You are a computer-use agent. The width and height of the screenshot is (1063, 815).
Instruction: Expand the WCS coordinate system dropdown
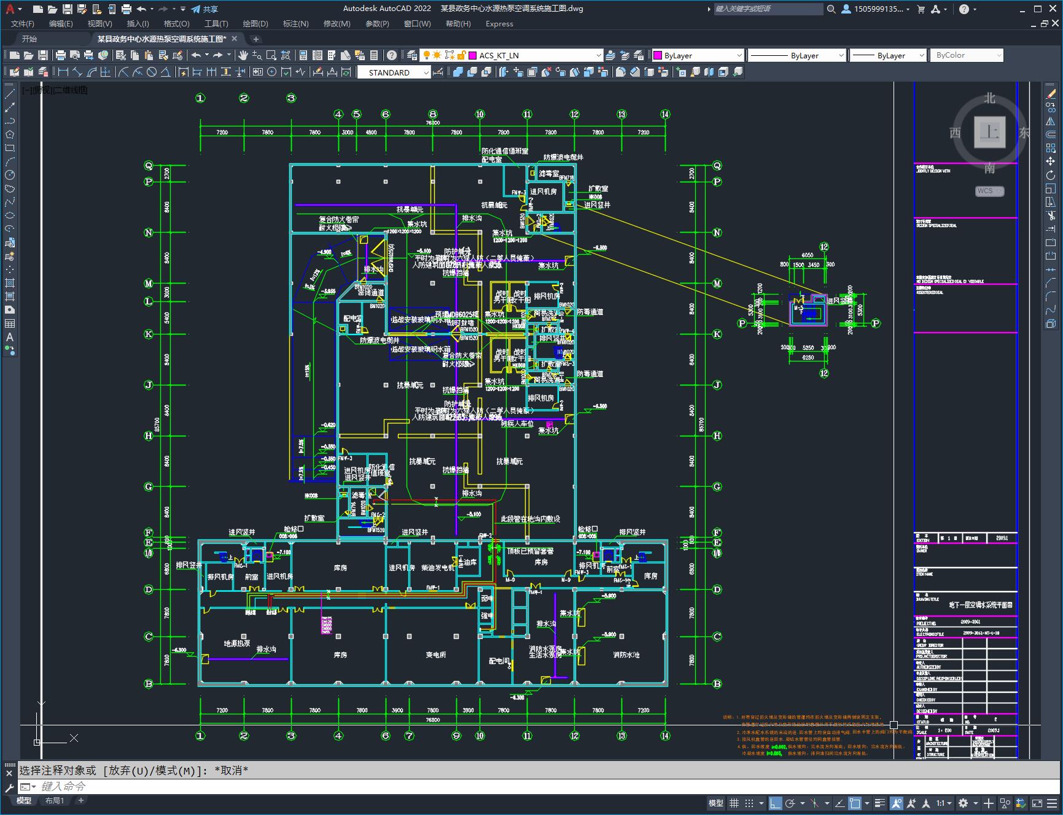(989, 191)
